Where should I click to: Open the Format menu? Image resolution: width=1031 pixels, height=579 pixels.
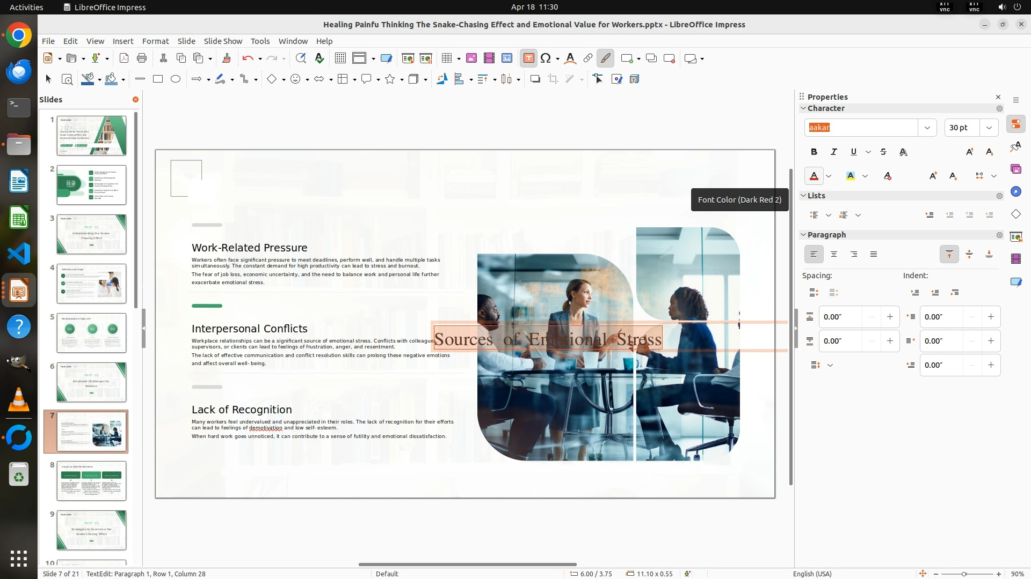155,41
